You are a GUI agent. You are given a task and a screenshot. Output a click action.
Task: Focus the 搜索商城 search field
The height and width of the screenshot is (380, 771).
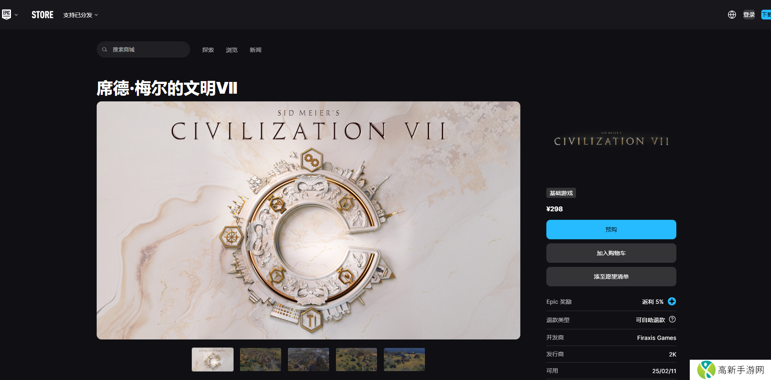tap(143, 49)
